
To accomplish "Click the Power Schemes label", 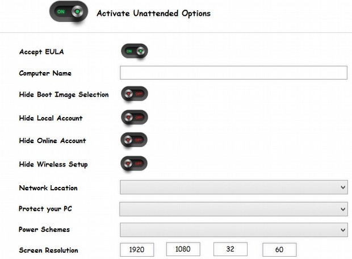I will 45,231.
